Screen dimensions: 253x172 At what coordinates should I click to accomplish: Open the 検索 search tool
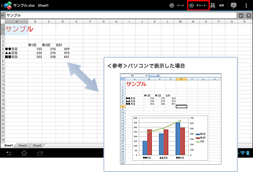click(x=217, y=6)
